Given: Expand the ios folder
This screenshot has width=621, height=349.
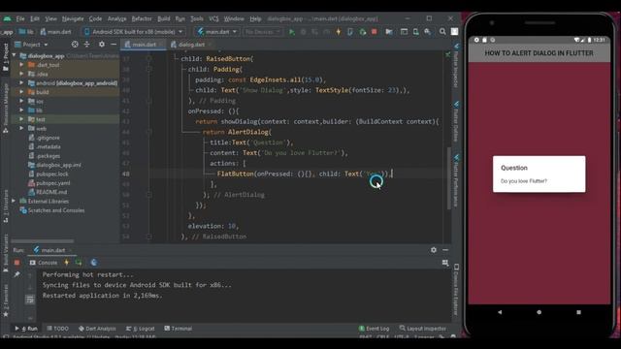Looking at the screenshot, I should point(21,101).
